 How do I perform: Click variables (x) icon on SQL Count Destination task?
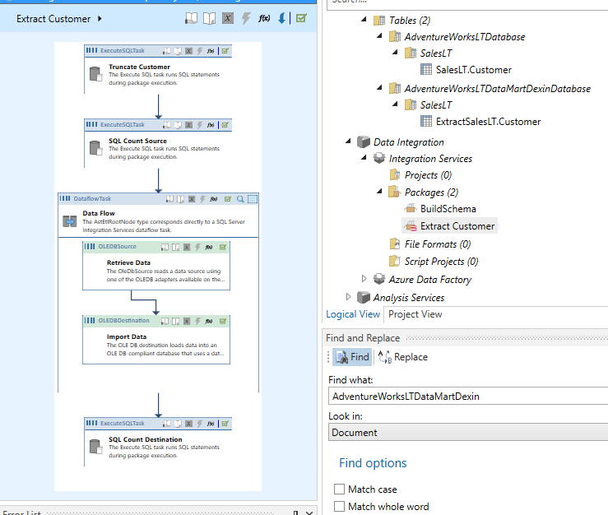189,424
